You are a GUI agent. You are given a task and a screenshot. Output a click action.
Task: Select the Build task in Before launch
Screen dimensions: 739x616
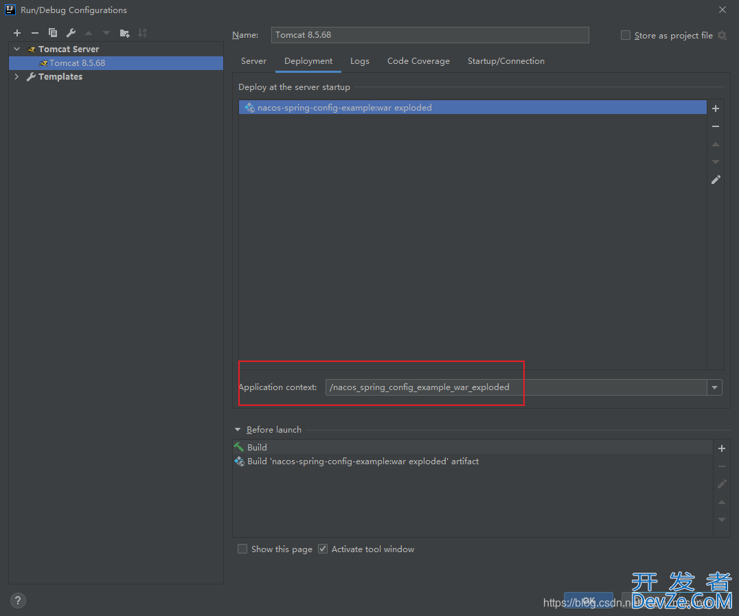pyautogui.click(x=473, y=447)
